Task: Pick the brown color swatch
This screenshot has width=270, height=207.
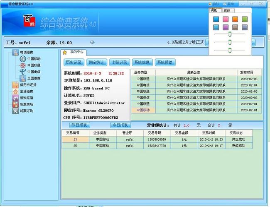Action: 235,27
